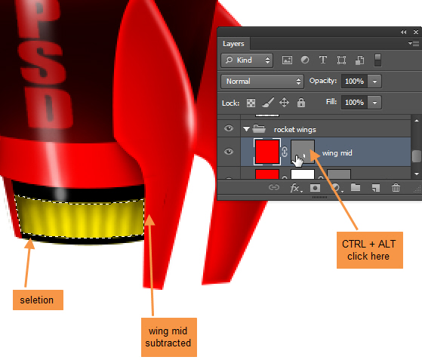This screenshot has width=422, height=360.
Task: Filter layers by smart object icon
Action: point(359,60)
